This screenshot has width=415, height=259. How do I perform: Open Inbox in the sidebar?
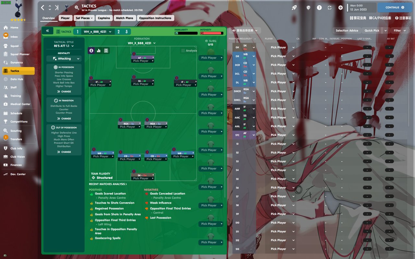(x=18, y=37)
